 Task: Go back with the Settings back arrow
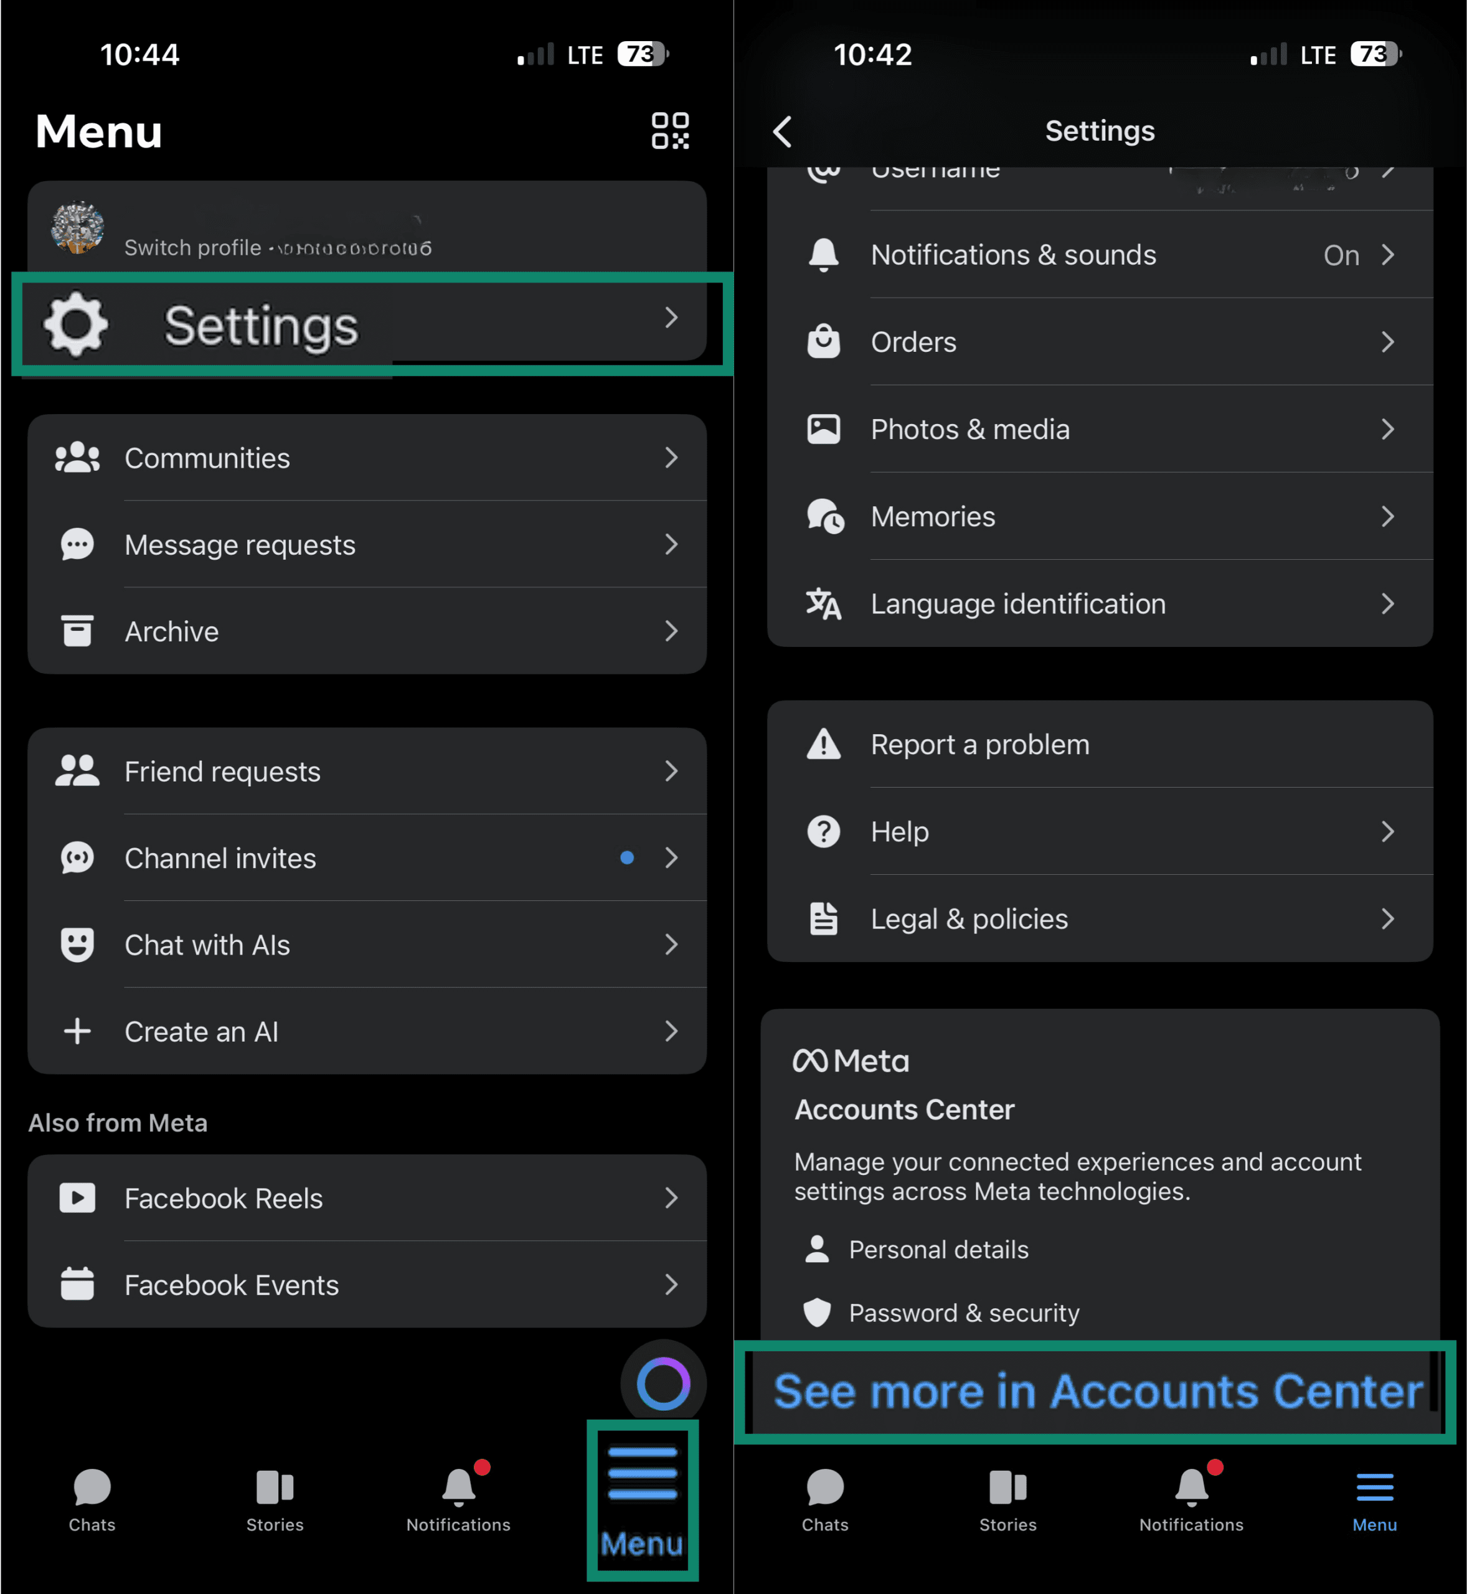pos(783,132)
